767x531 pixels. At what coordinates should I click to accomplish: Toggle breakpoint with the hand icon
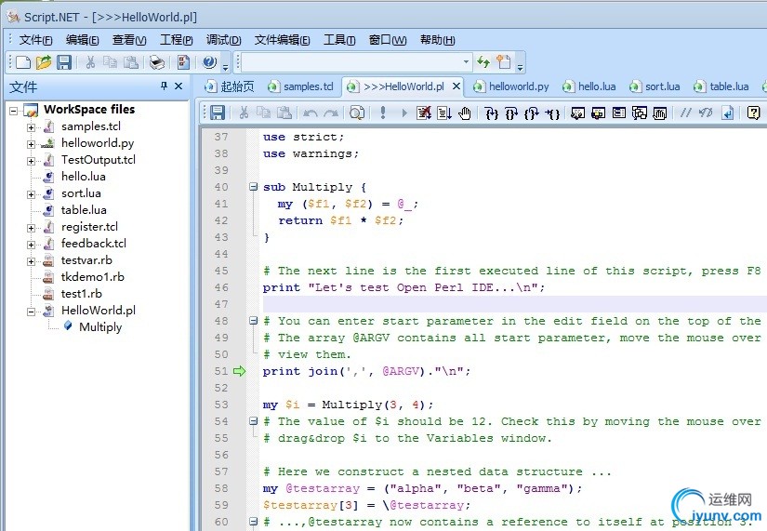coord(465,113)
